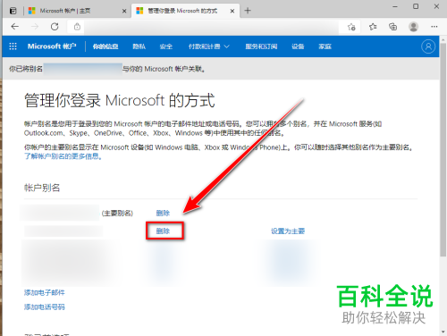This screenshot has height=336, width=447.
Task: Open the 你的信息 menu item
Action: point(105,46)
